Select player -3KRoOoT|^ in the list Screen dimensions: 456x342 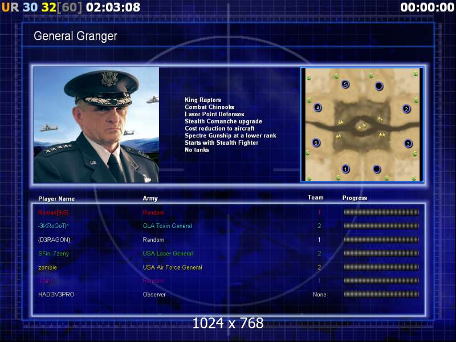[x=53, y=226]
